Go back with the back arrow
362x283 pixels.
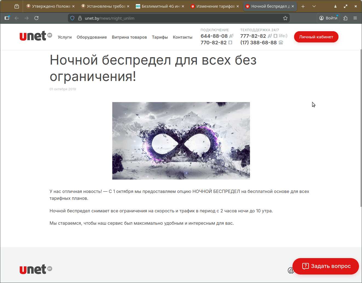17,18
